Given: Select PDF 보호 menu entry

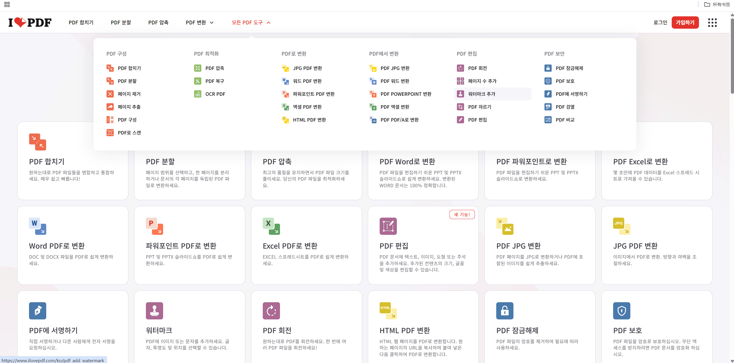Looking at the screenshot, I should [x=559, y=81].
